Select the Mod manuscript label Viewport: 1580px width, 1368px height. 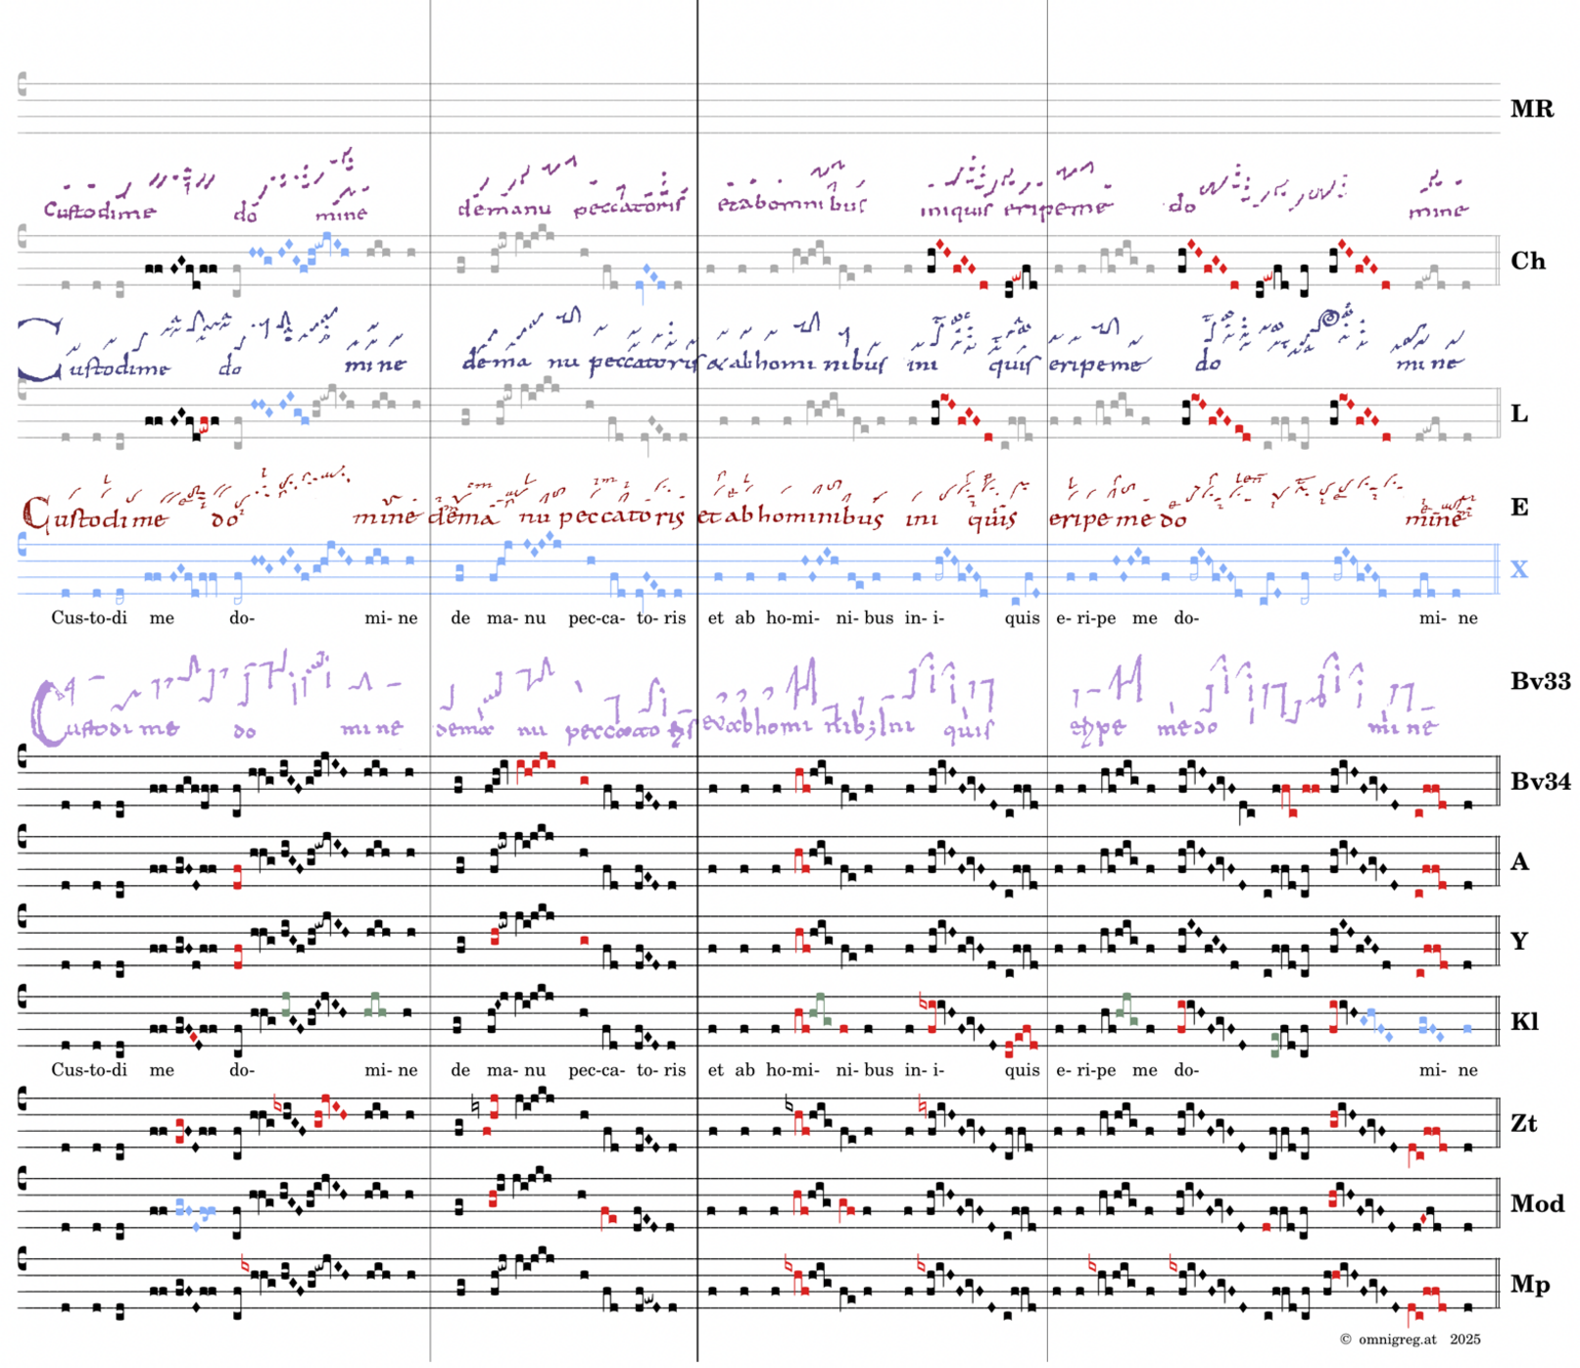coord(1536,1203)
